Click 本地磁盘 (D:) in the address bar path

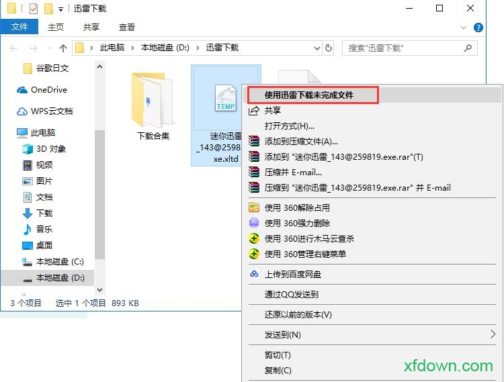click(165, 48)
